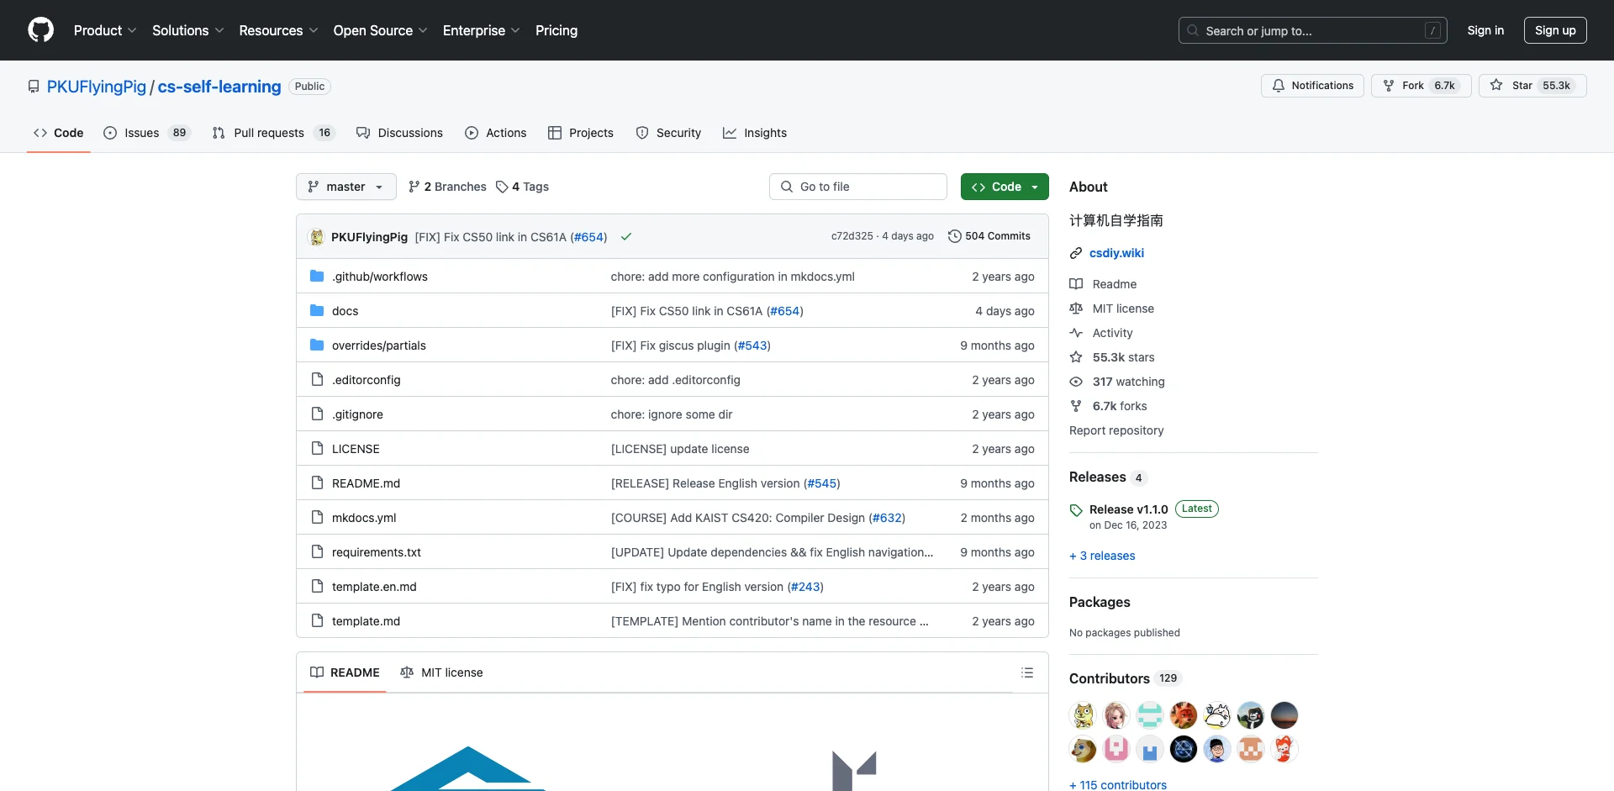The height and width of the screenshot is (791, 1614).
Task: Open the .github/workflows folder
Action: [x=380, y=277]
